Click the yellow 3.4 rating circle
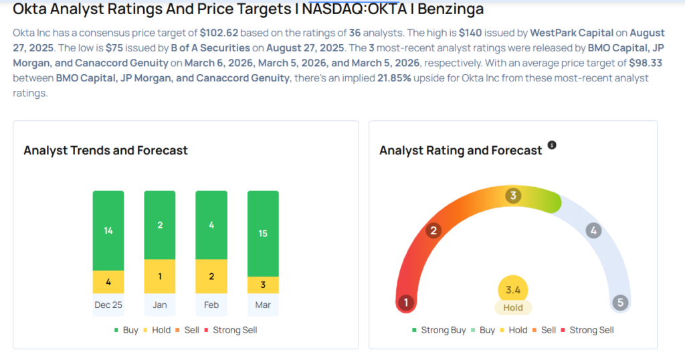Screen dimensions: 685x352 coord(513,289)
